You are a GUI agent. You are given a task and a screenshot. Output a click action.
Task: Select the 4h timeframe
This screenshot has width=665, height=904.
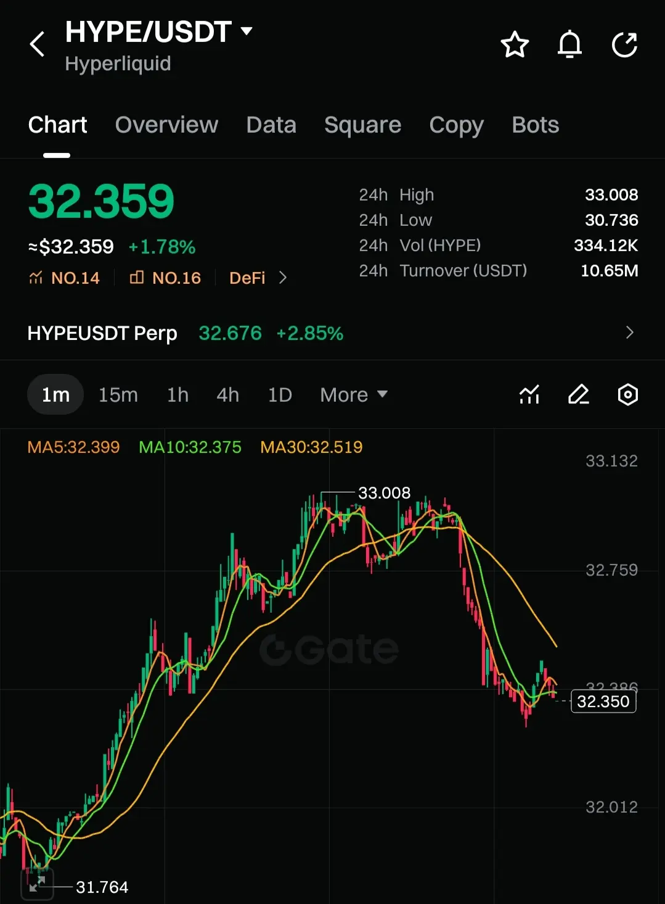tap(227, 394)
